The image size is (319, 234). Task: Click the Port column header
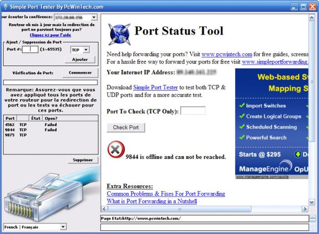point(10,118)
